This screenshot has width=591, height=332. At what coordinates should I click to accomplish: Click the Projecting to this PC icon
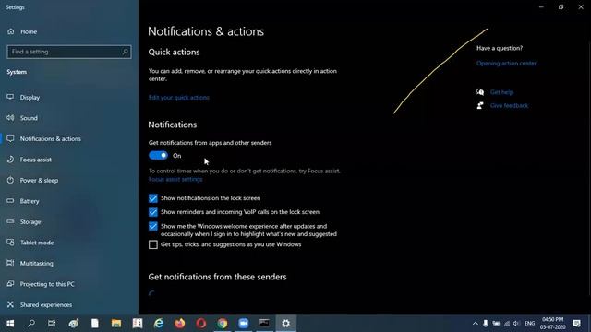(10, 283)
